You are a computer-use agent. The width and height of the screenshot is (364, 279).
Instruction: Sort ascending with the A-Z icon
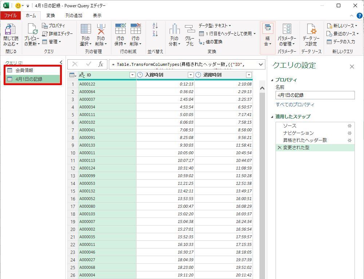(155, 25)
